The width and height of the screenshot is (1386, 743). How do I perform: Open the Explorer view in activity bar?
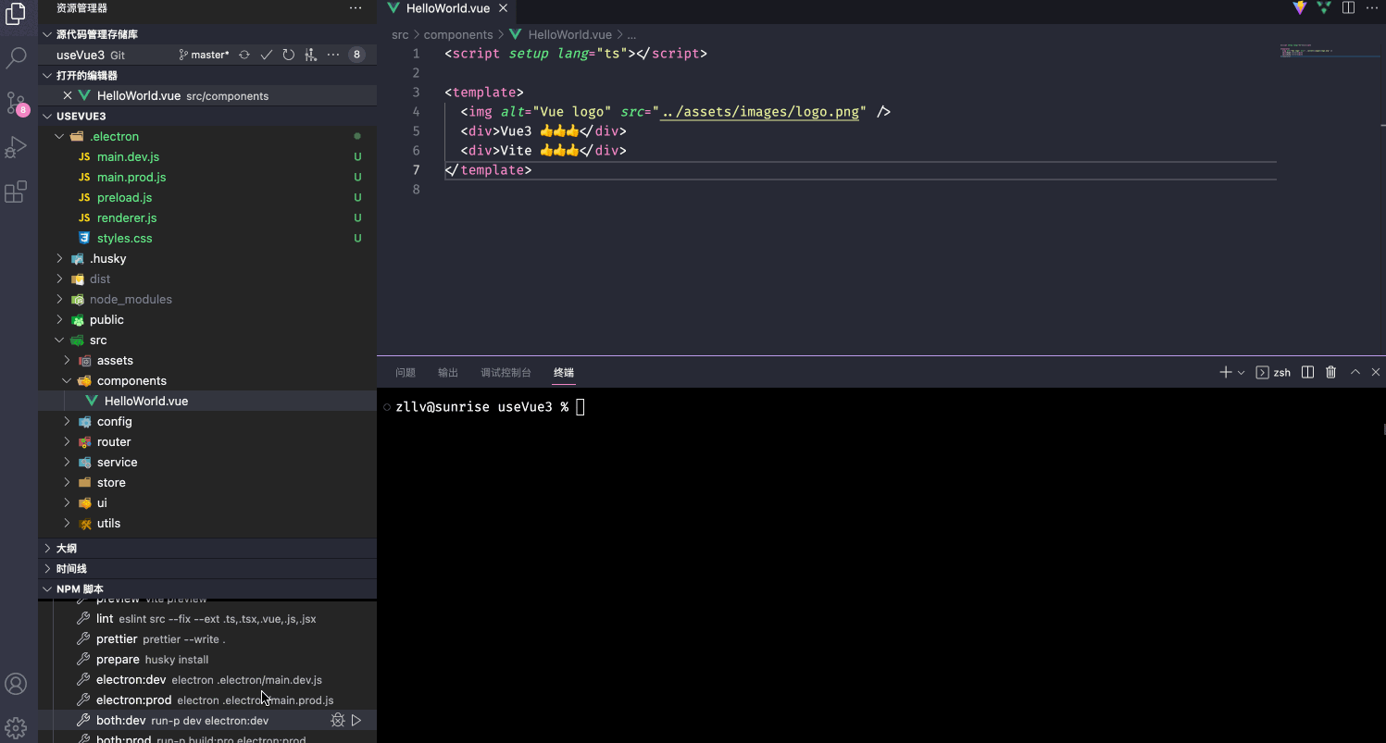click(x=16, y=13)
